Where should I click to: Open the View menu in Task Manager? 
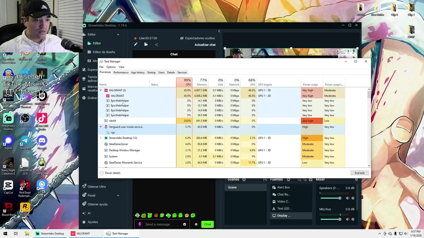point(122,67)
